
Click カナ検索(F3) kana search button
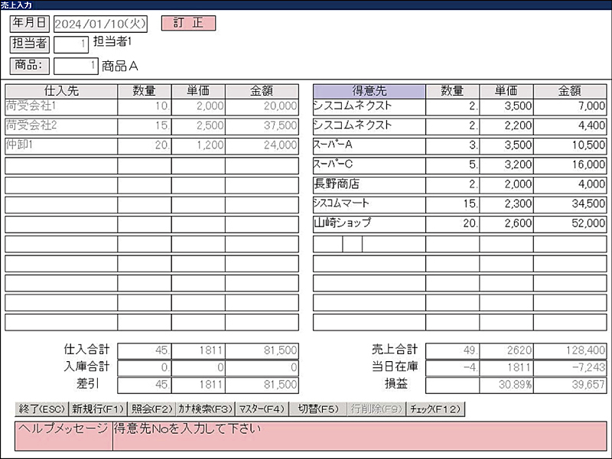coord(204,409)
